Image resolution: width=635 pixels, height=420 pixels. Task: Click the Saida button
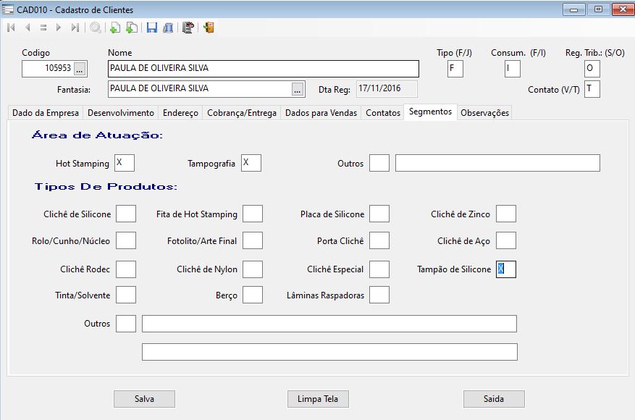coord(494,399)
